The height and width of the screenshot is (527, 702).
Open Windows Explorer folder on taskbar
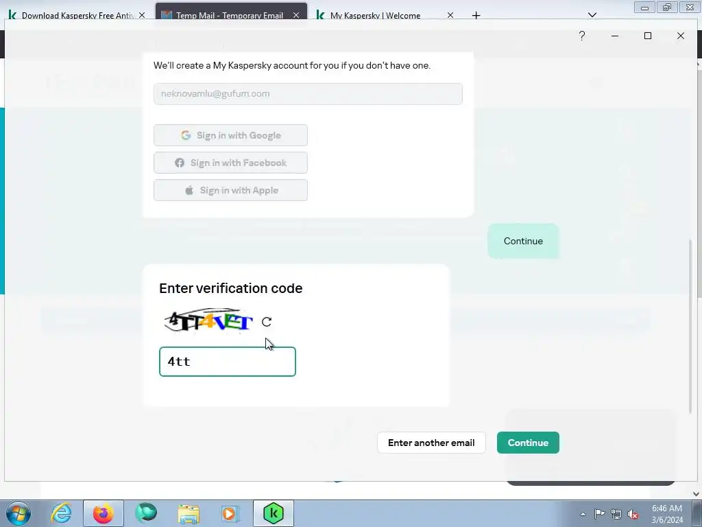(x=189, y=513)
